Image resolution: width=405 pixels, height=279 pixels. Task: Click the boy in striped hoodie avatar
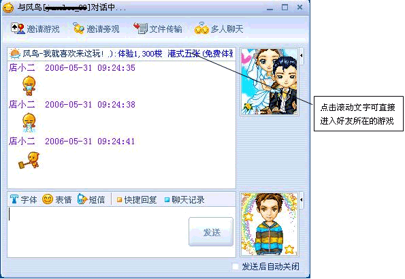coord(269,225)
